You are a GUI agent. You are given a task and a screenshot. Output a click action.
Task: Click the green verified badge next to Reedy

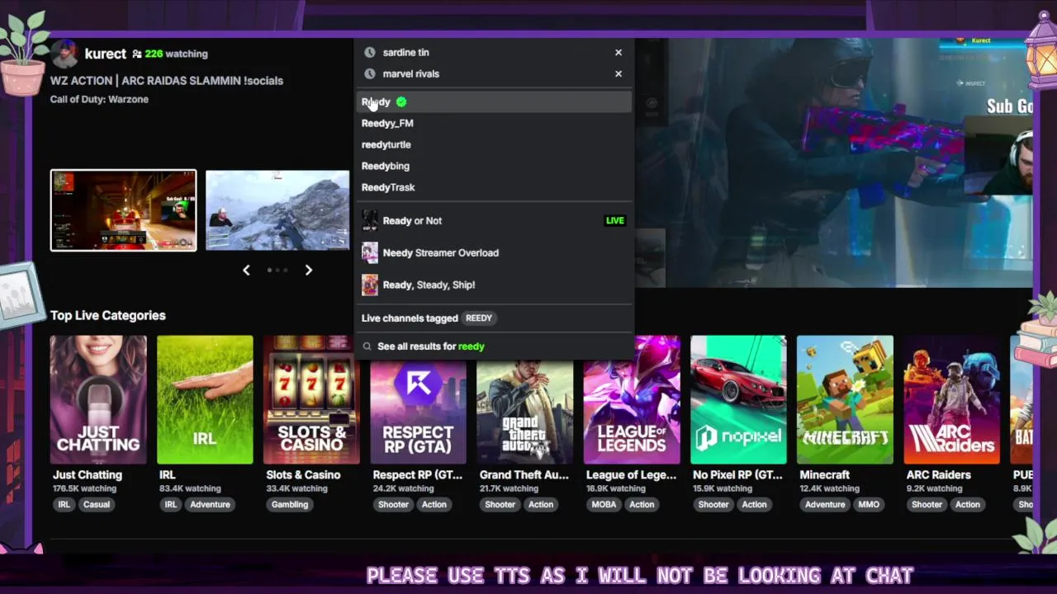coord(401,101)
